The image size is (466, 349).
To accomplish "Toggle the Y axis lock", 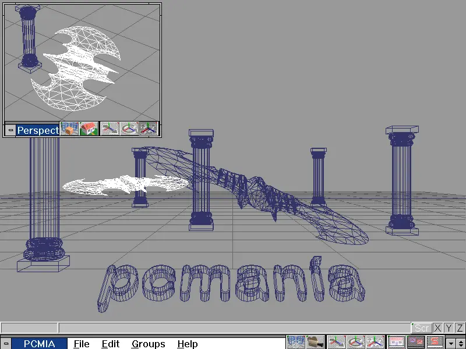I will [449, 328].
